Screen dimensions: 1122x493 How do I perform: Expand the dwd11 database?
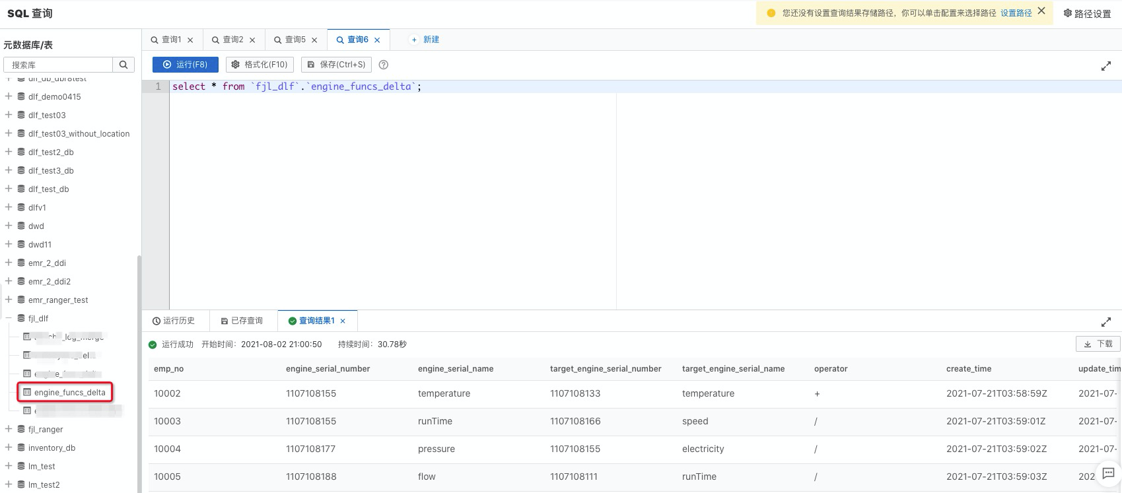(x=9, y=244)
